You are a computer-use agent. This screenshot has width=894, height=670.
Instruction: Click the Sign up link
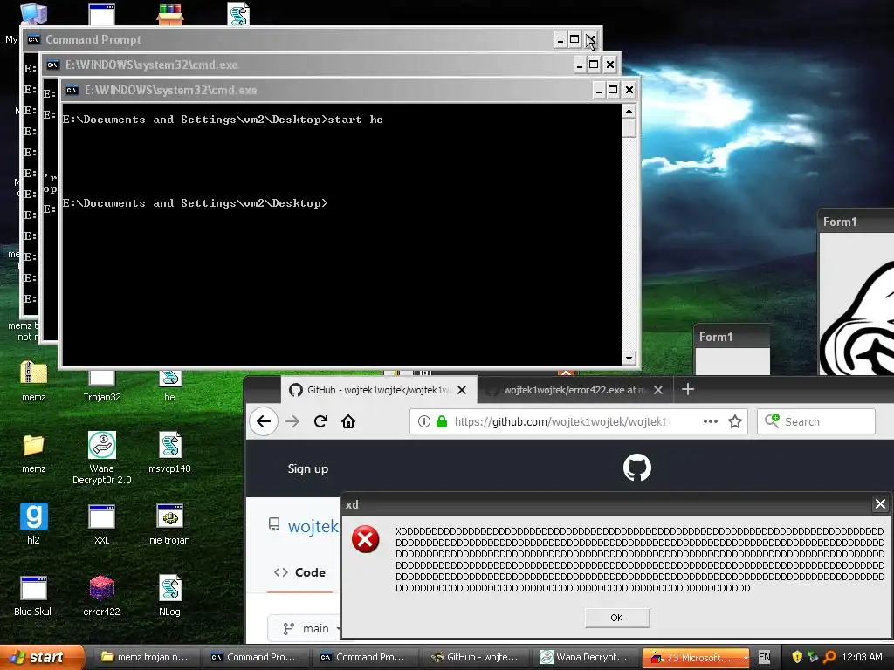pos(308,468)
